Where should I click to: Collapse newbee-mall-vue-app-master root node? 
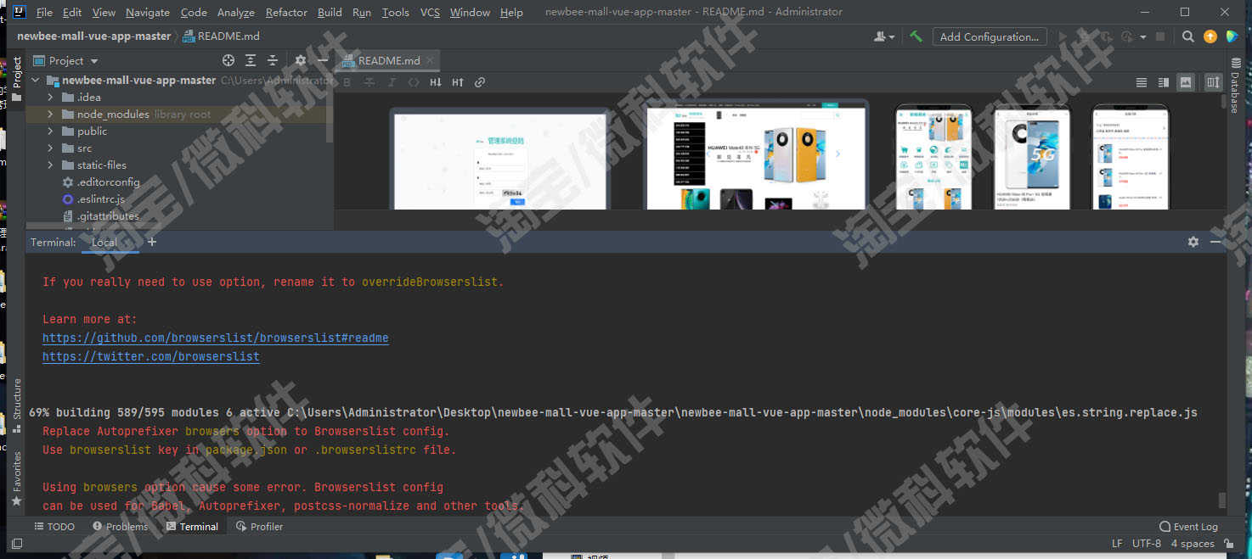point(35,80)
